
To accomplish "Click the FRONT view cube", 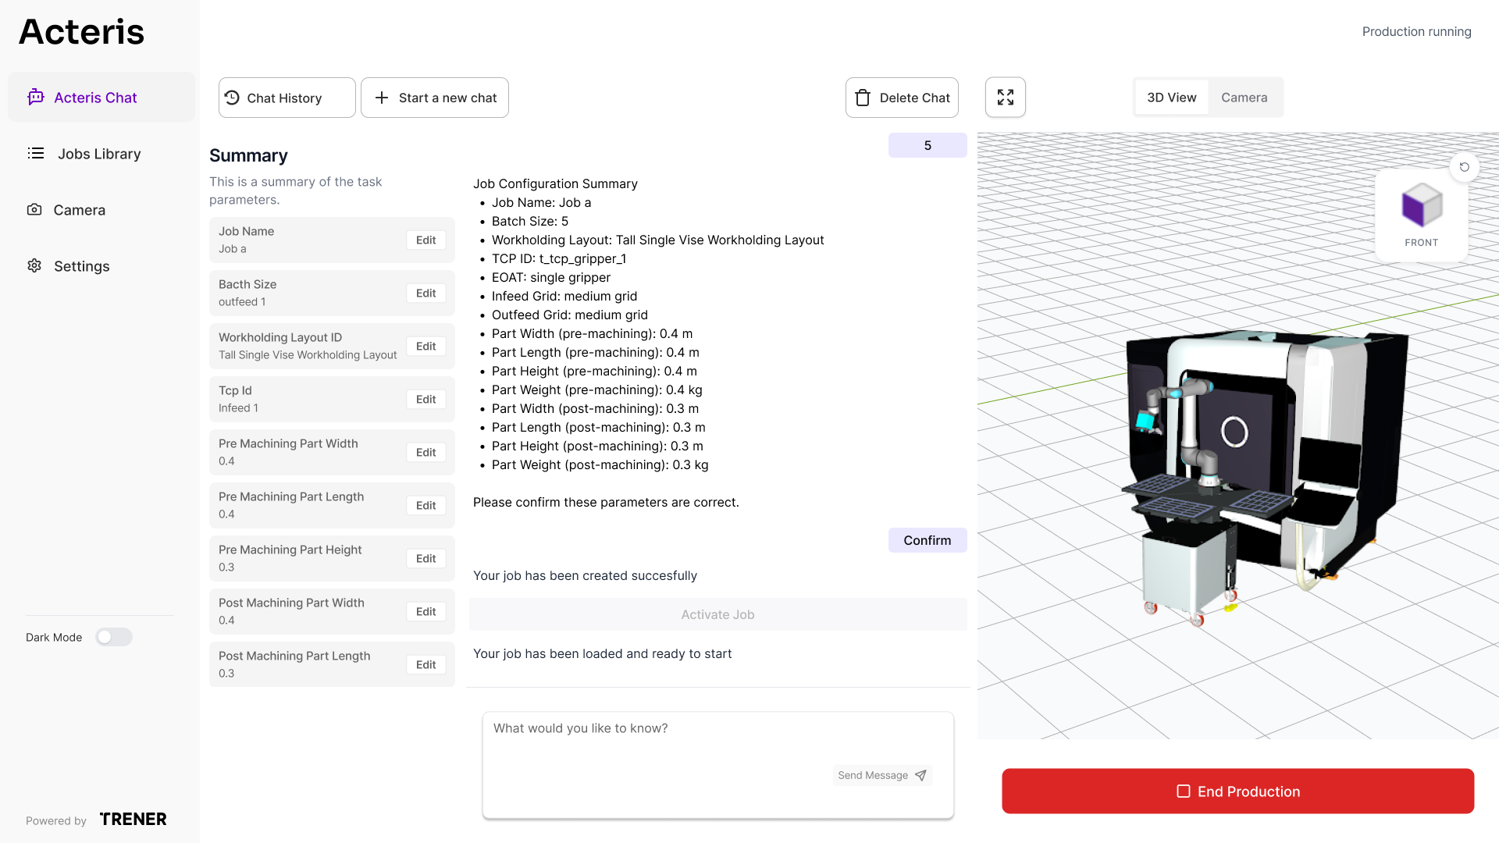I will pyautogui.click(x=1420, y=207).
